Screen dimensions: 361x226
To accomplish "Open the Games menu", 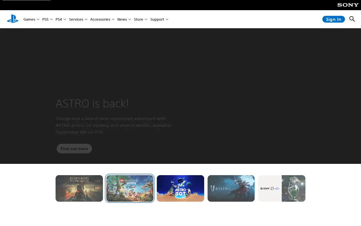I will click(29, 19).
